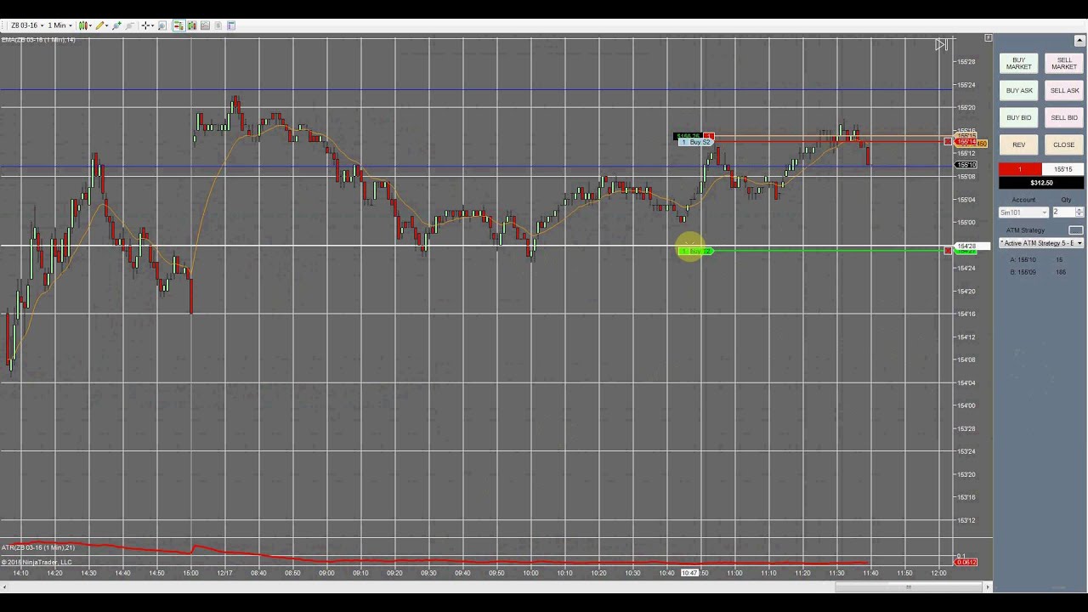Click the REV reverse position button
The height and width of the screenshot is (612, 1088).
tap(1018, 145)
